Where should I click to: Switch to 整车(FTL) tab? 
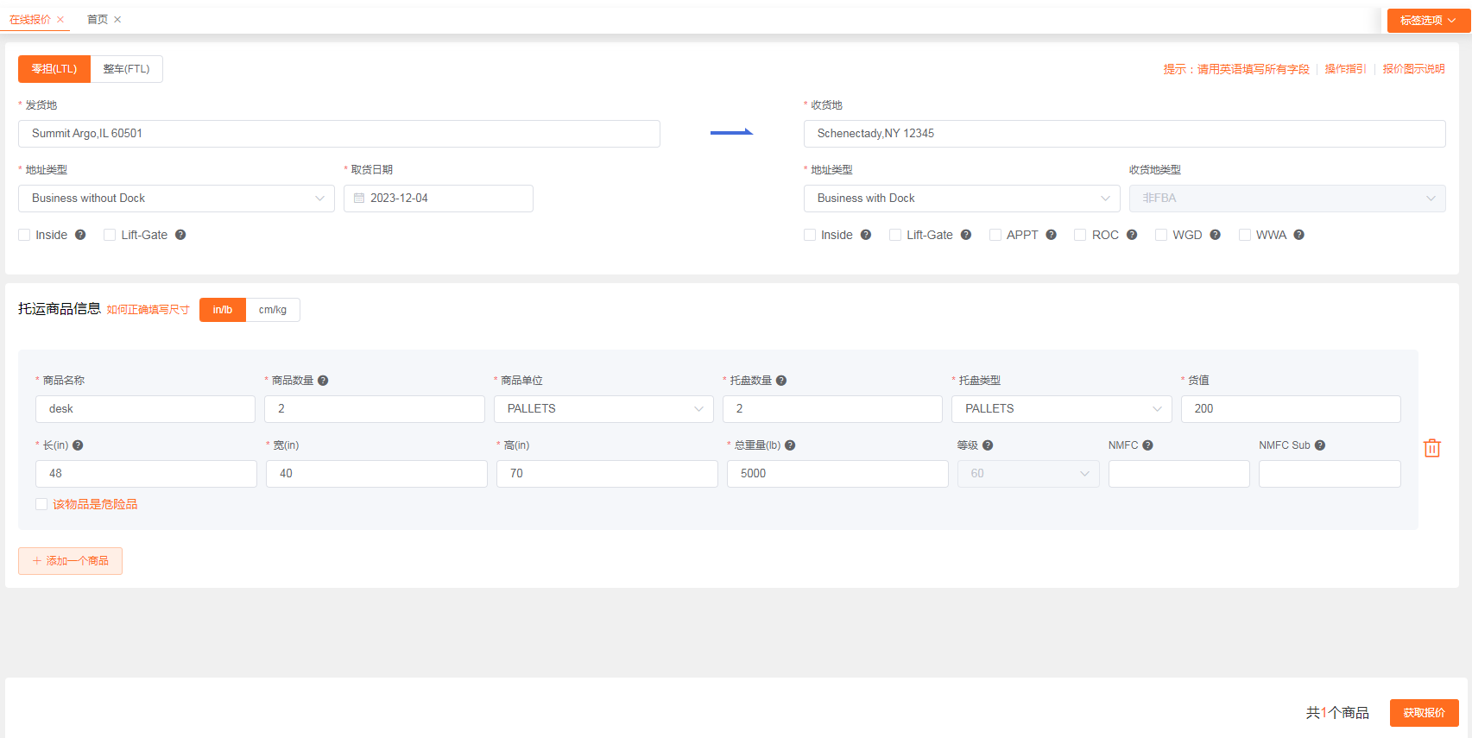[126, 69]
